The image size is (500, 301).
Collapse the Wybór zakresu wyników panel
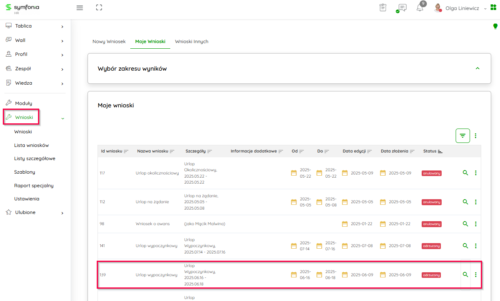pos(477,69)
